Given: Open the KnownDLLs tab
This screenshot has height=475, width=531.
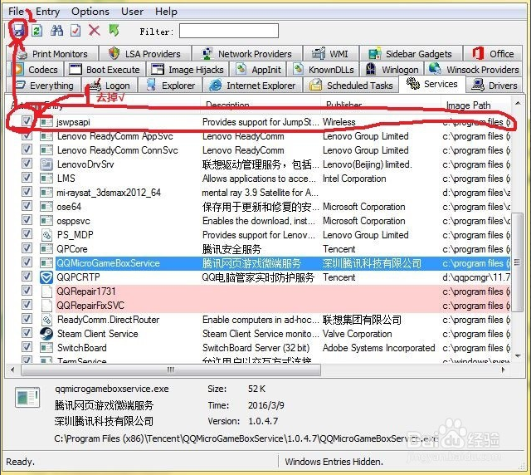Looking at the screenshot, I should [x=324, y=70].
